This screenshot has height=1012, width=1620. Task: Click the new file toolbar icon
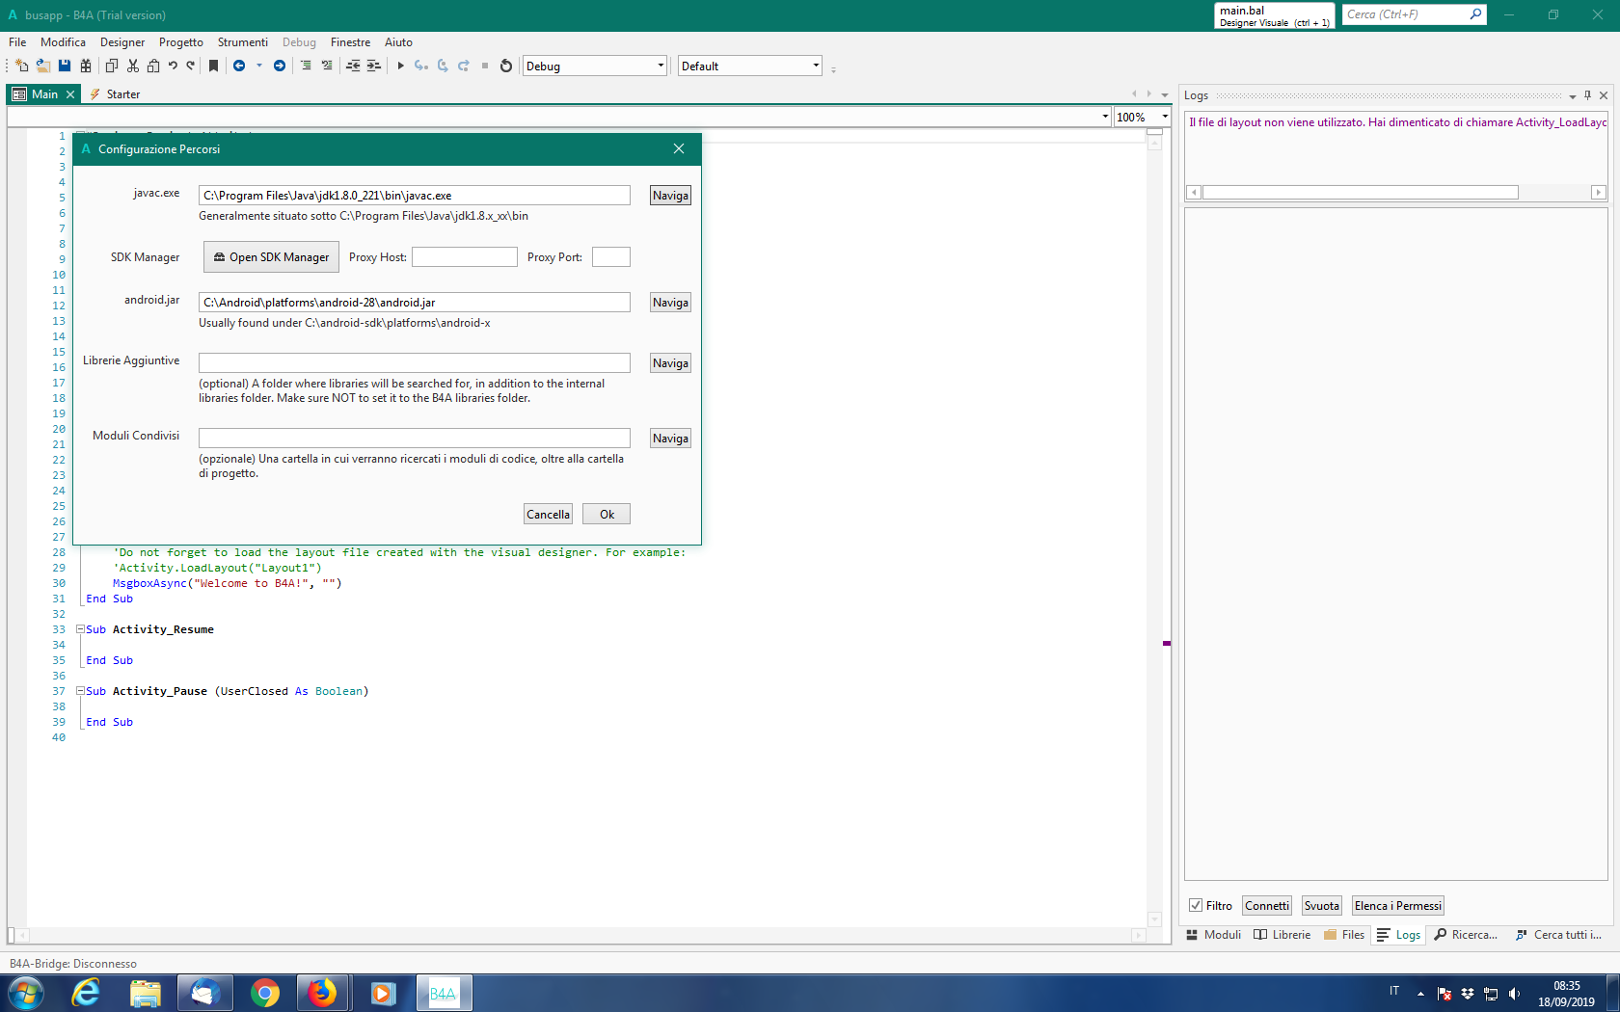pos(22,66)
